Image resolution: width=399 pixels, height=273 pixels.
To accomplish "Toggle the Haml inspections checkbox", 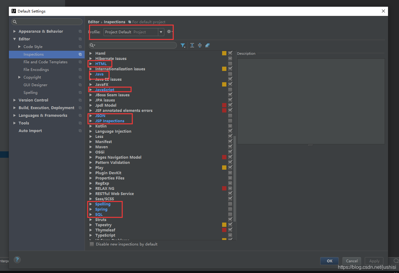I will (x=230, y=53).
